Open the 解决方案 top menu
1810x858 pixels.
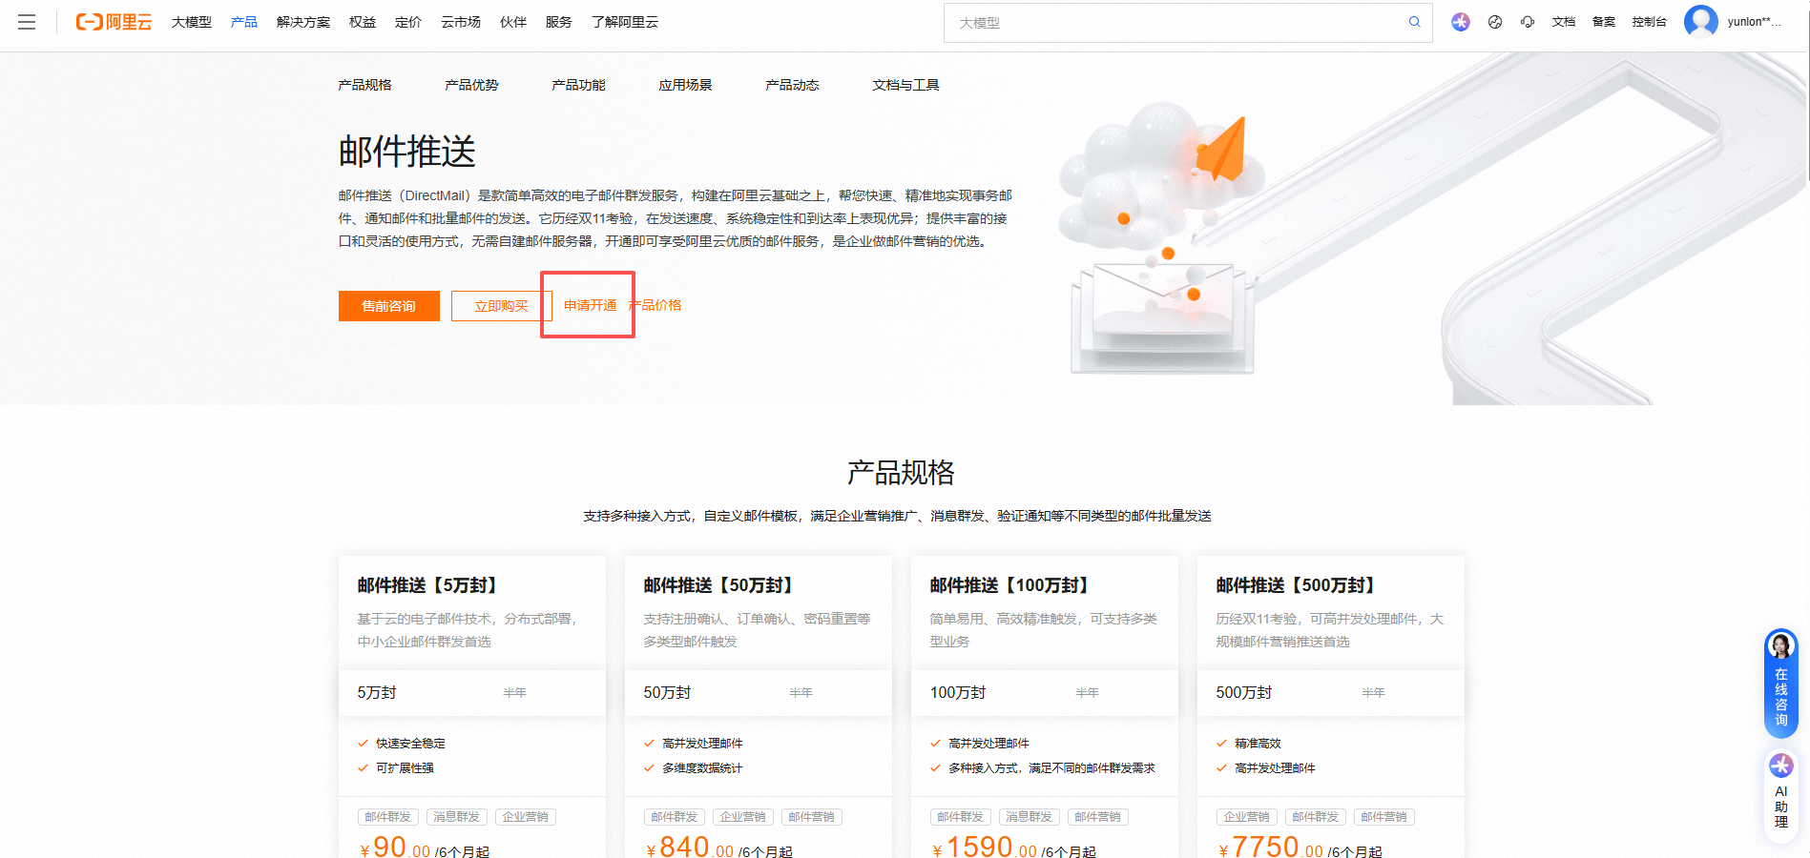point(303,22)
